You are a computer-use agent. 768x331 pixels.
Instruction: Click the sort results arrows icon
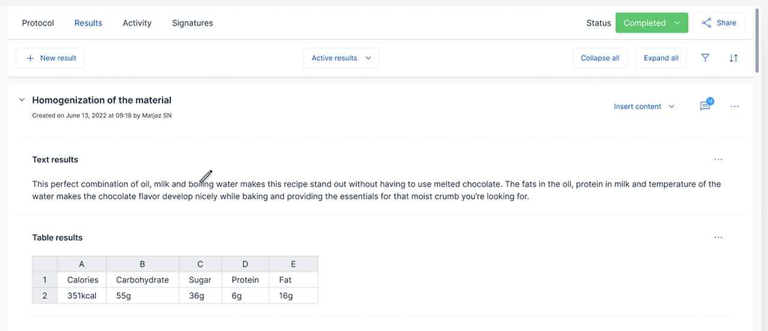click(733, 58)
